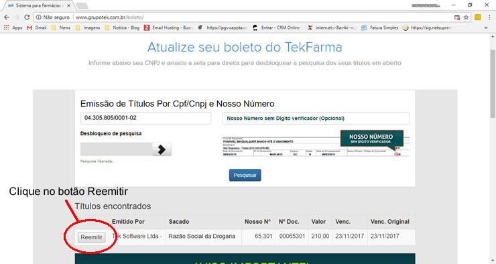Open the Apps bookmark shortcut
Image resolution: width=496 pixels, height=264 pixels.
13,28
